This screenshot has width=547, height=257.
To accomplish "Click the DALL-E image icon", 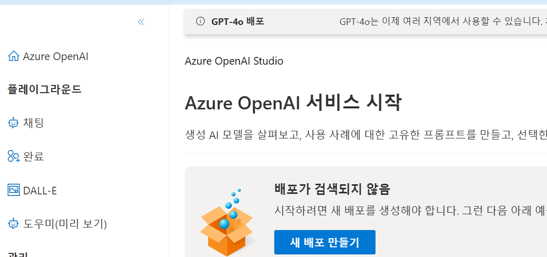I will click(13, 190).
